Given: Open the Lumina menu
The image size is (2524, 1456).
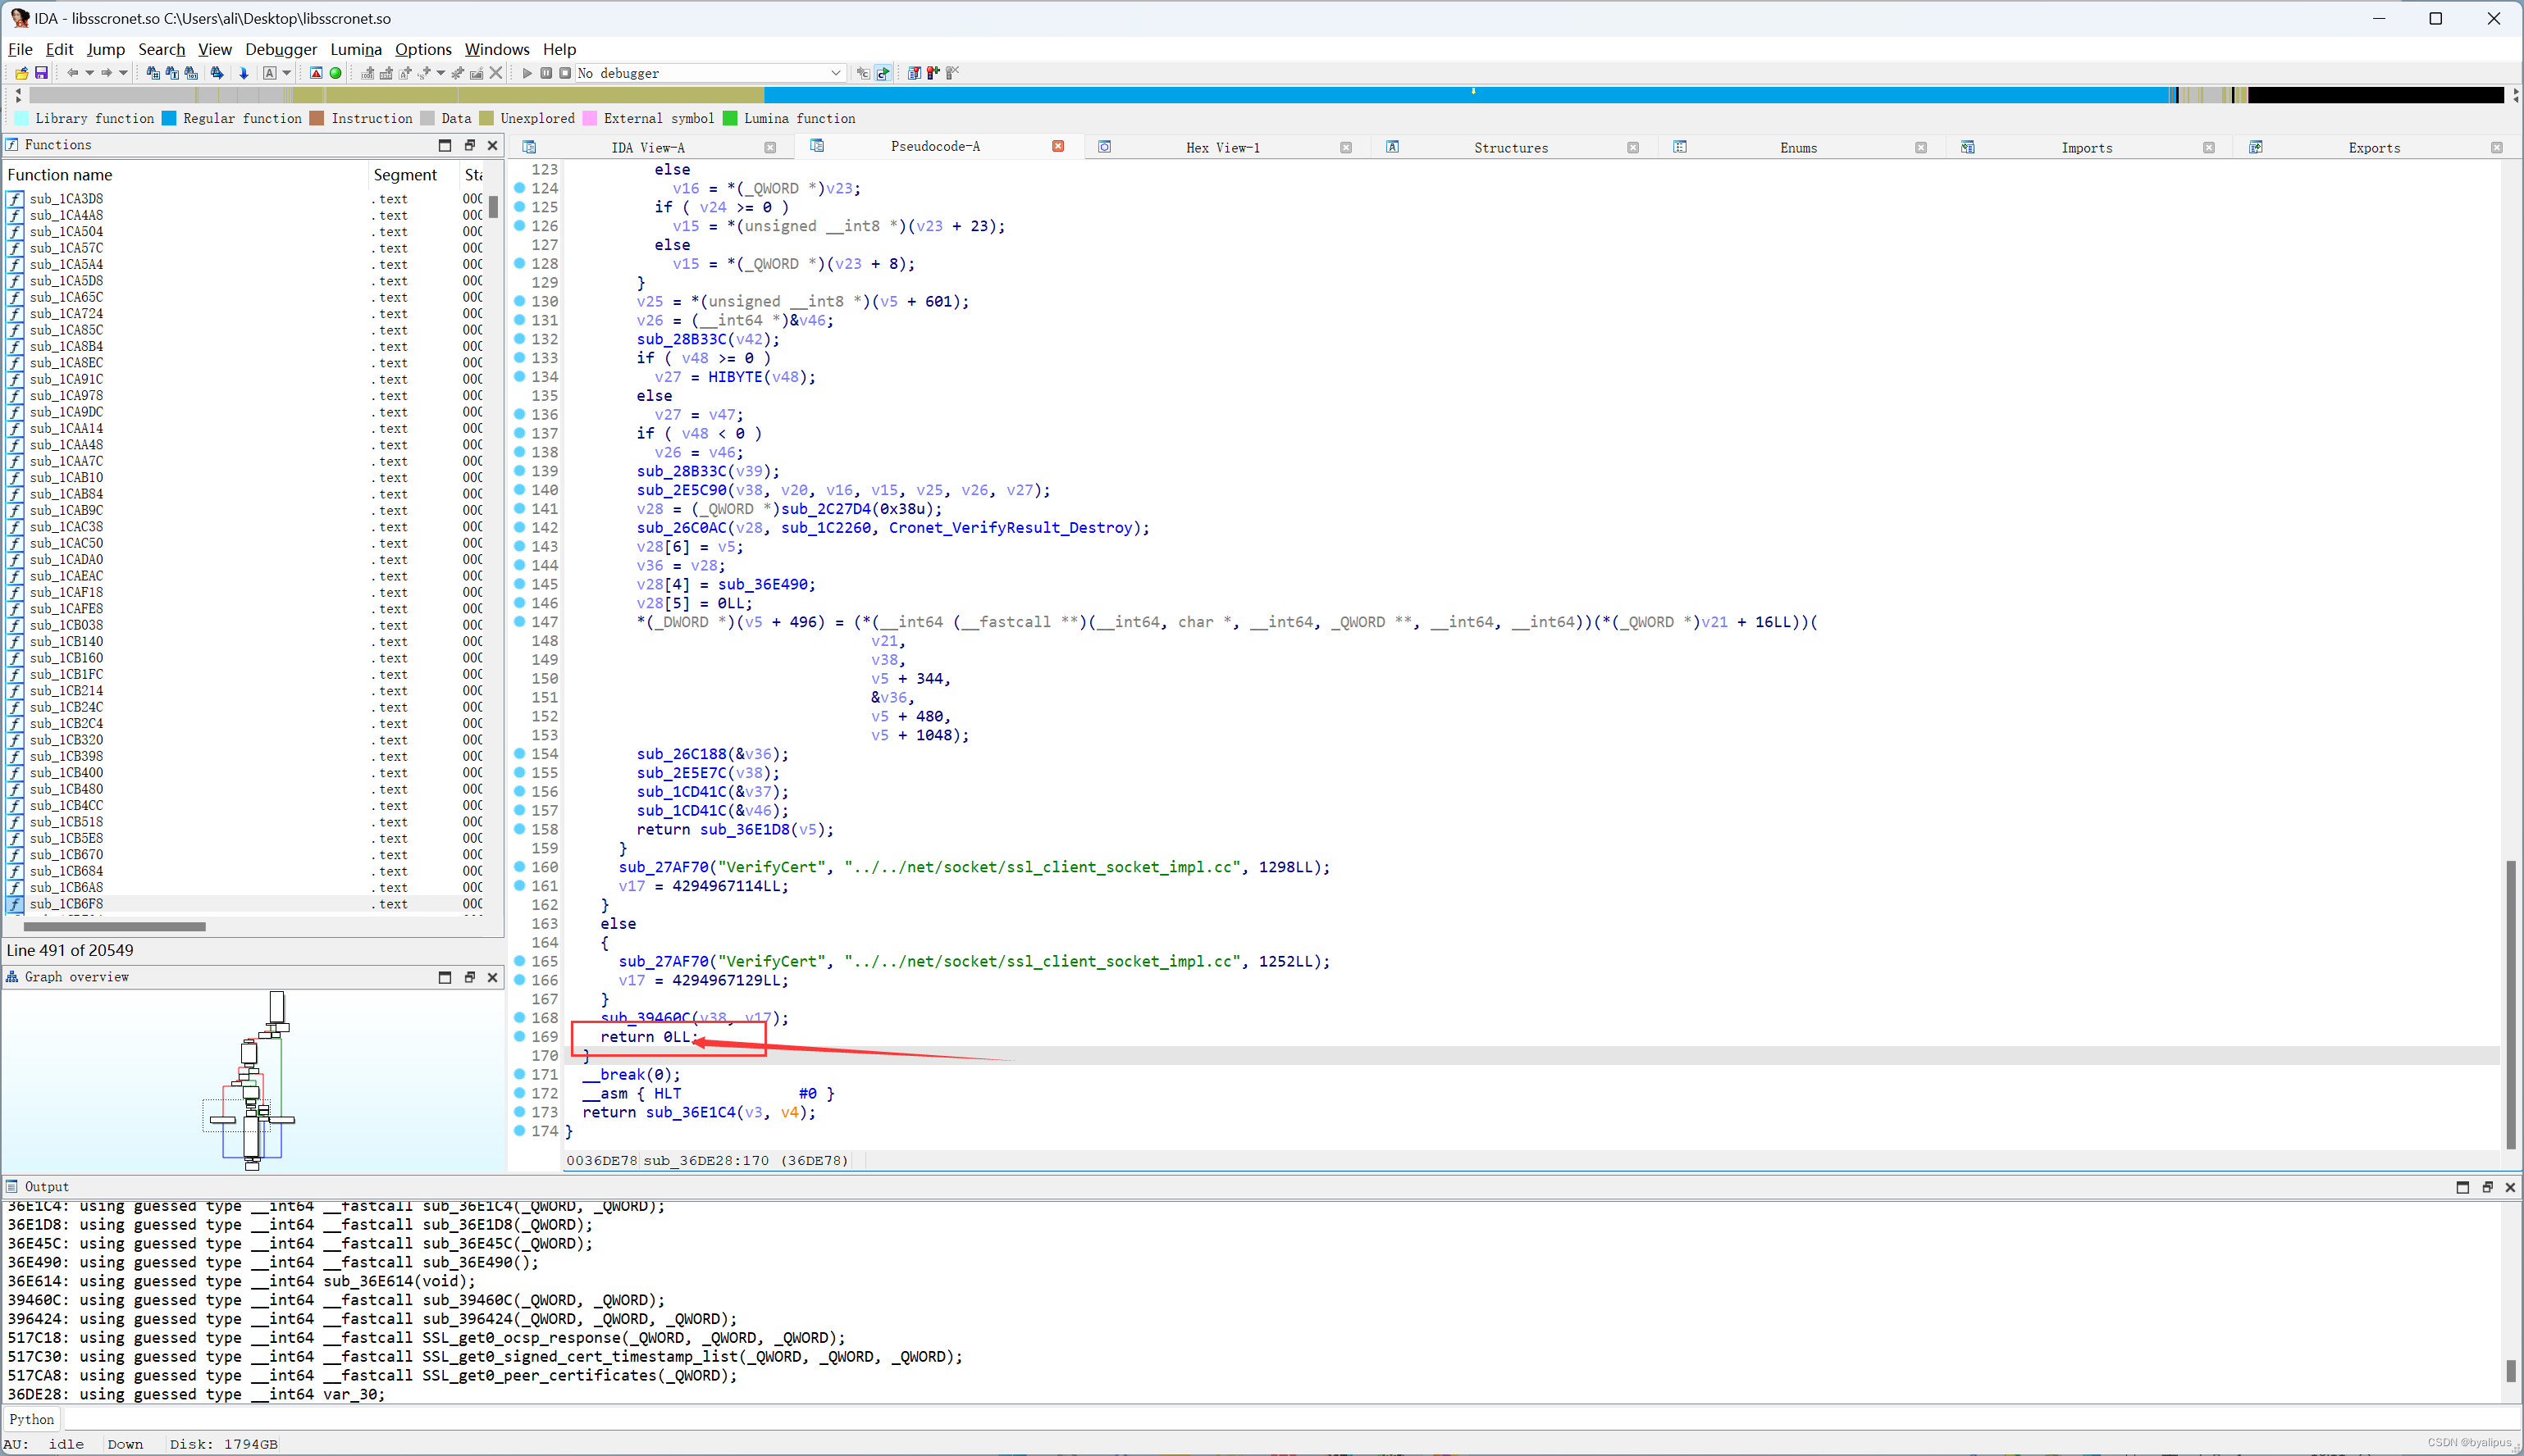Looking at the screenshot, I should 355,49.
